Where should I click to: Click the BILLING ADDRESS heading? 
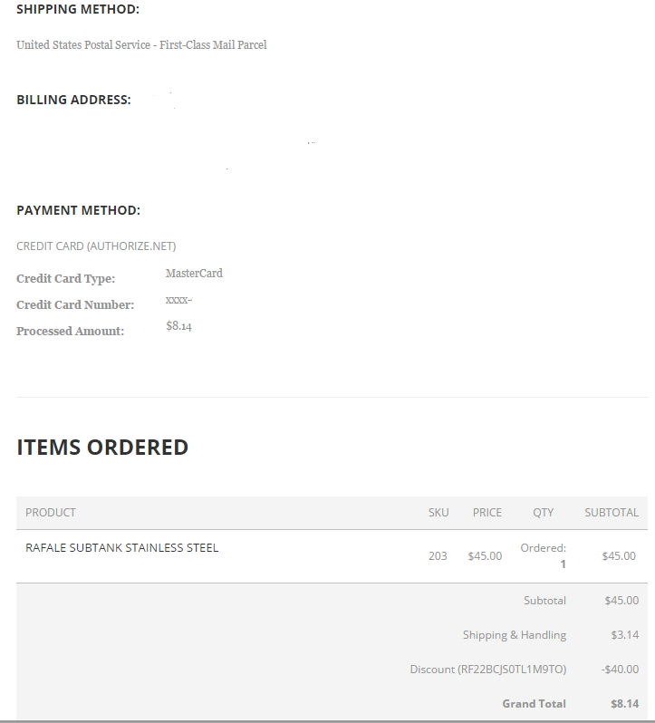coord(73,101)
